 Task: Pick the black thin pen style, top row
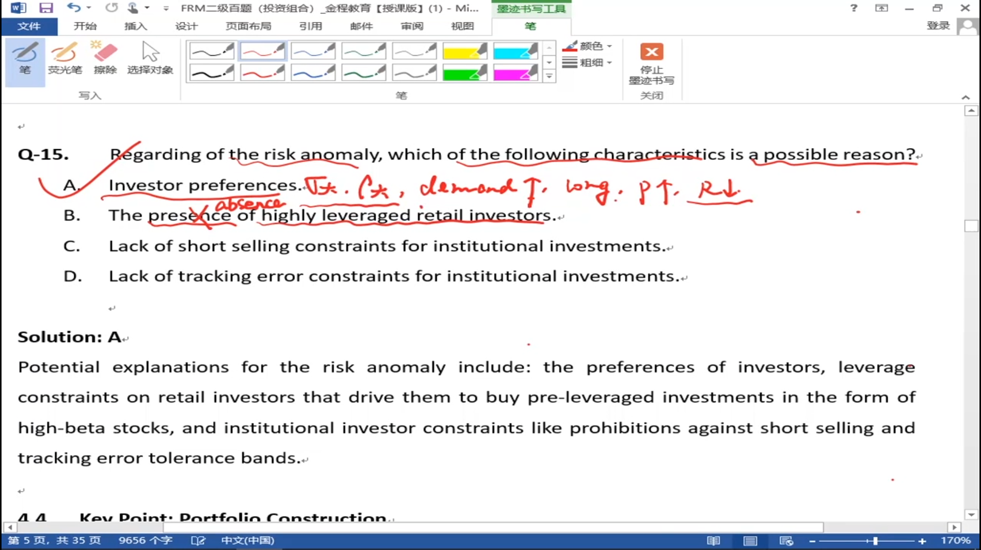(212, 51)
